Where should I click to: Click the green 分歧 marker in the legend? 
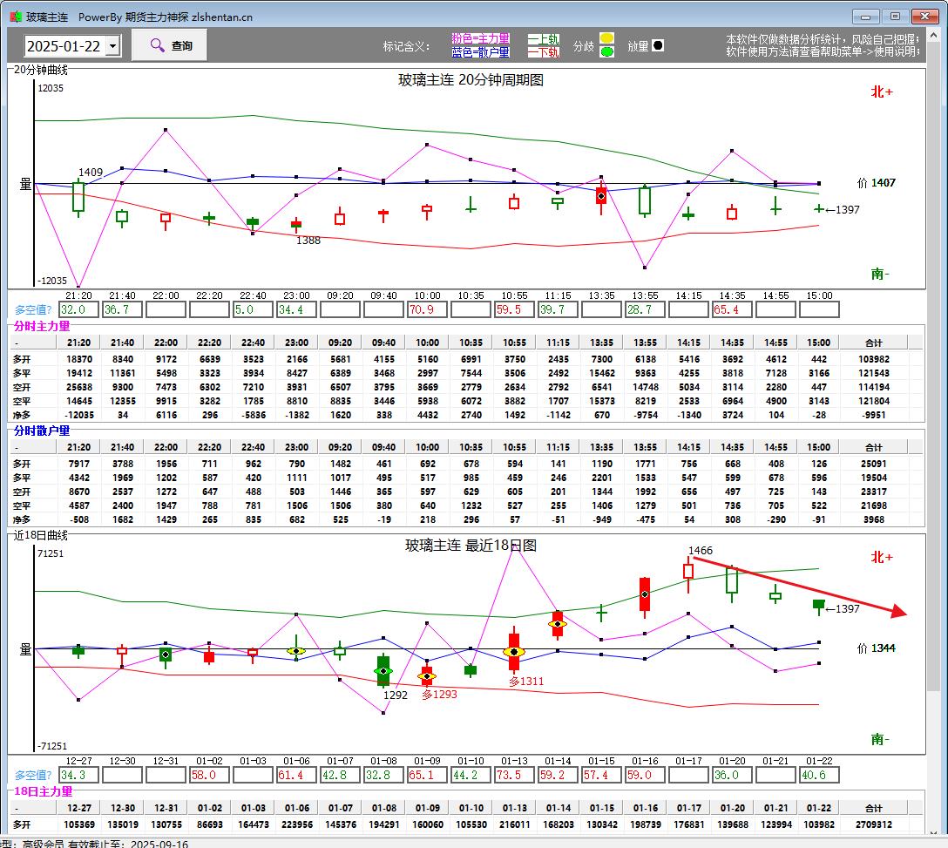[606, 52]
